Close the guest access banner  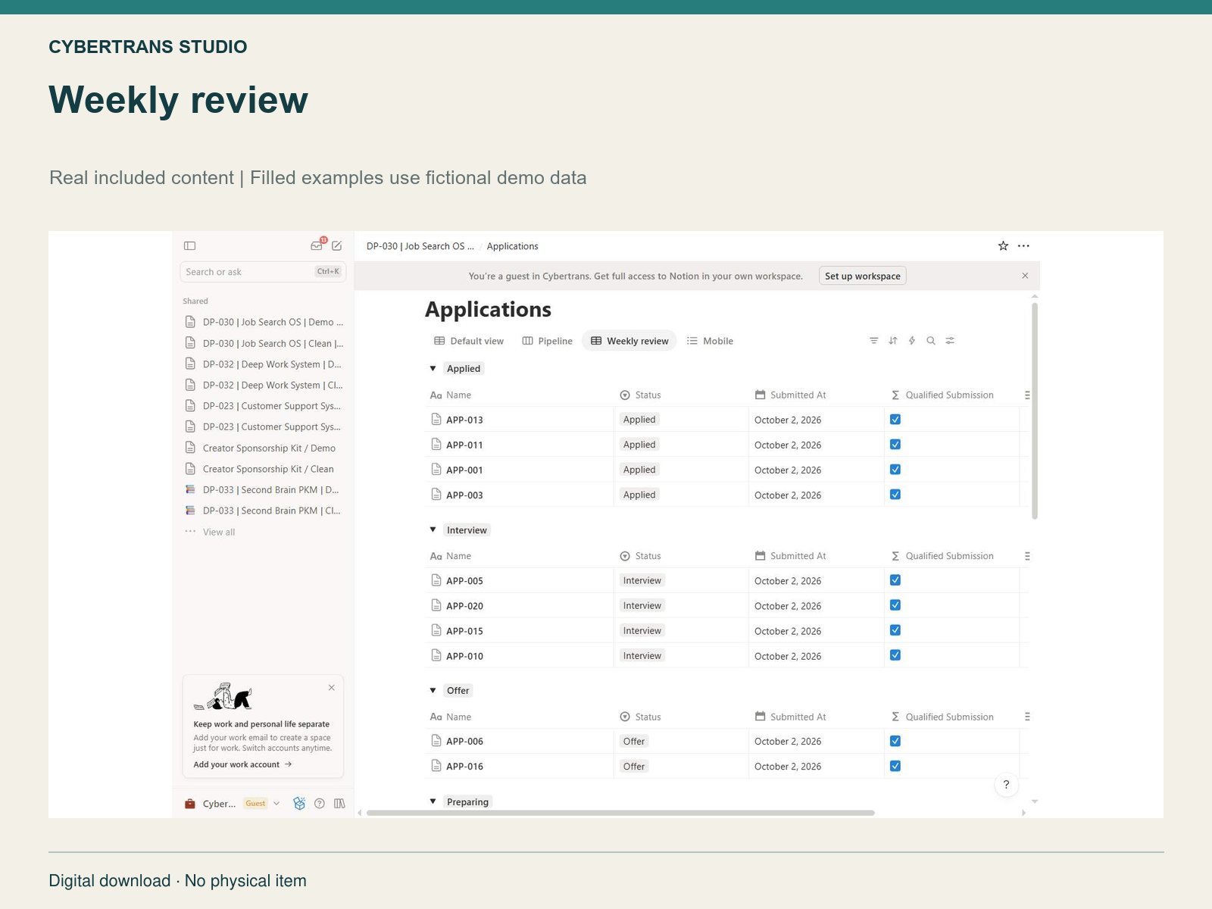click(1025, 276)
